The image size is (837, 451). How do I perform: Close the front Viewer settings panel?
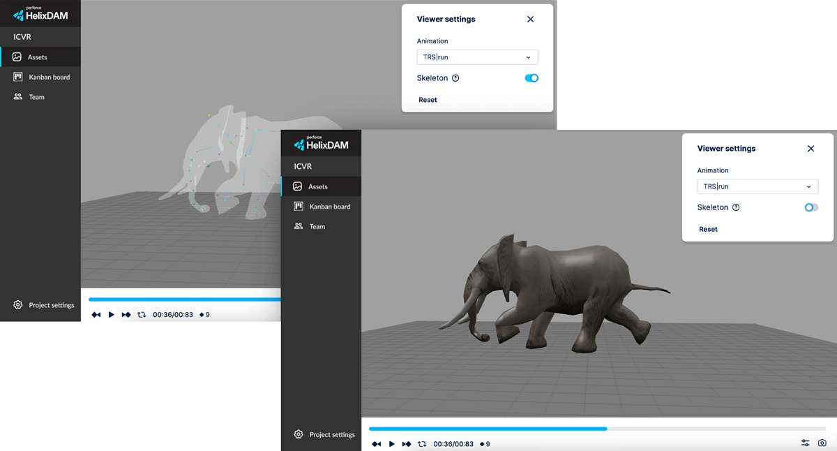810,149
